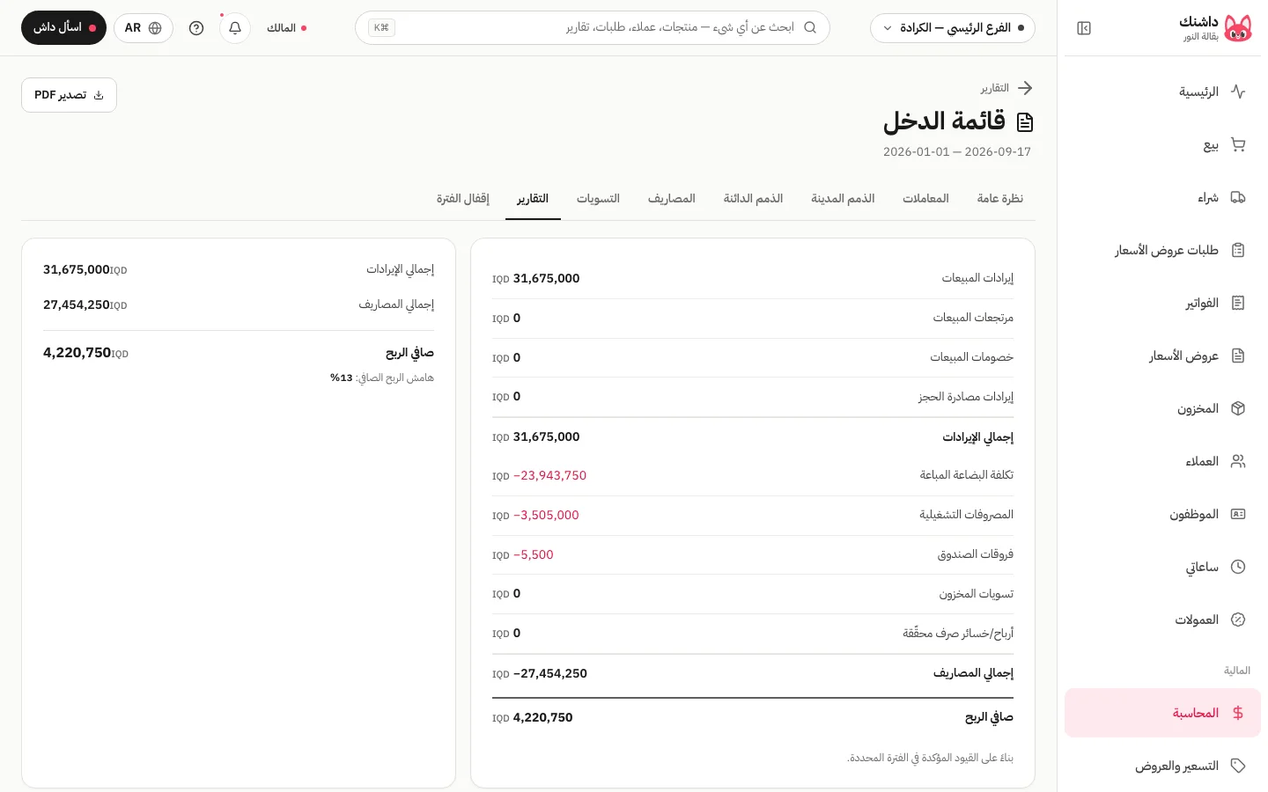Click the التقارير breadcrumb link

(995, 88)
